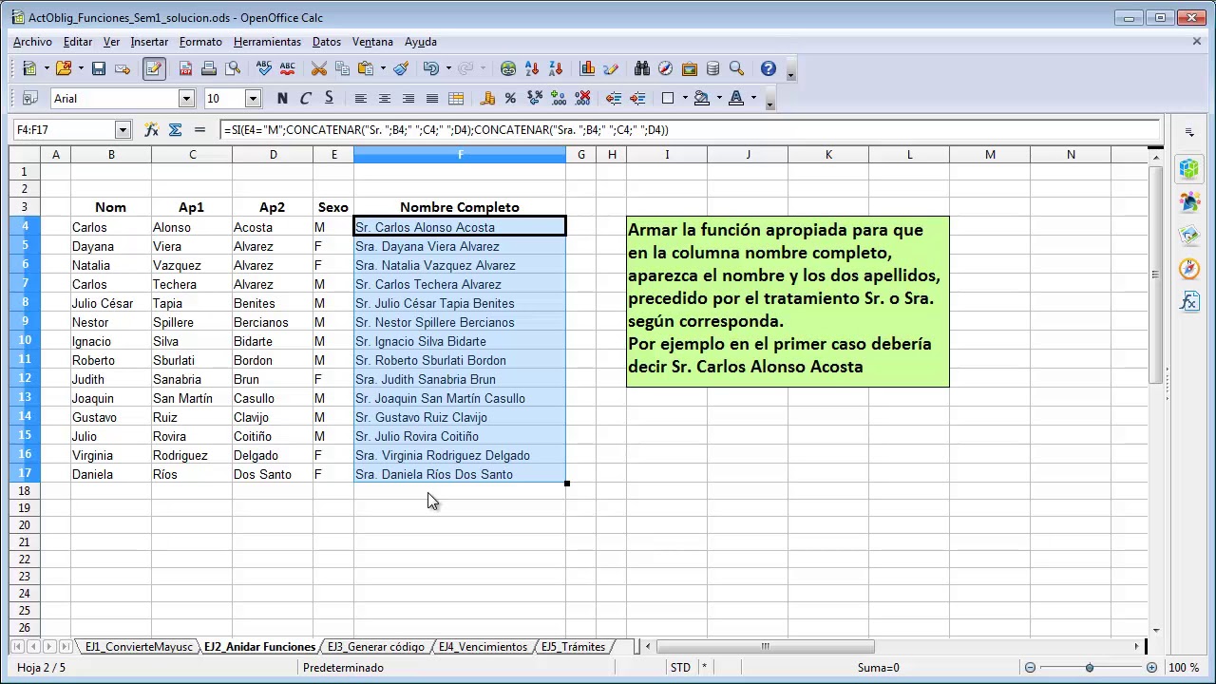
Task: Toggle the Navigator compass icon
Action: (665, 68)
